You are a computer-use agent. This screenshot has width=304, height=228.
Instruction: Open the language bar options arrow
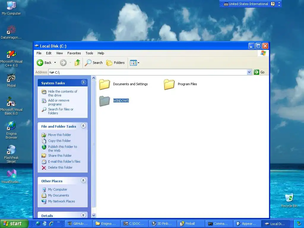pyautogui.click(x=279, y=5)
